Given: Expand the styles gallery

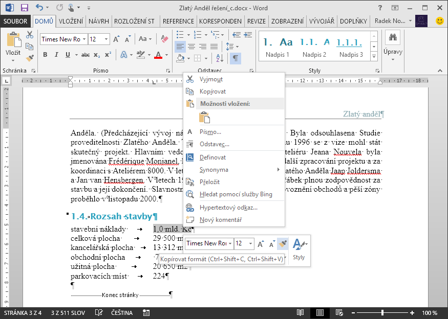Looking at the screenshot, I should (374, 57).
